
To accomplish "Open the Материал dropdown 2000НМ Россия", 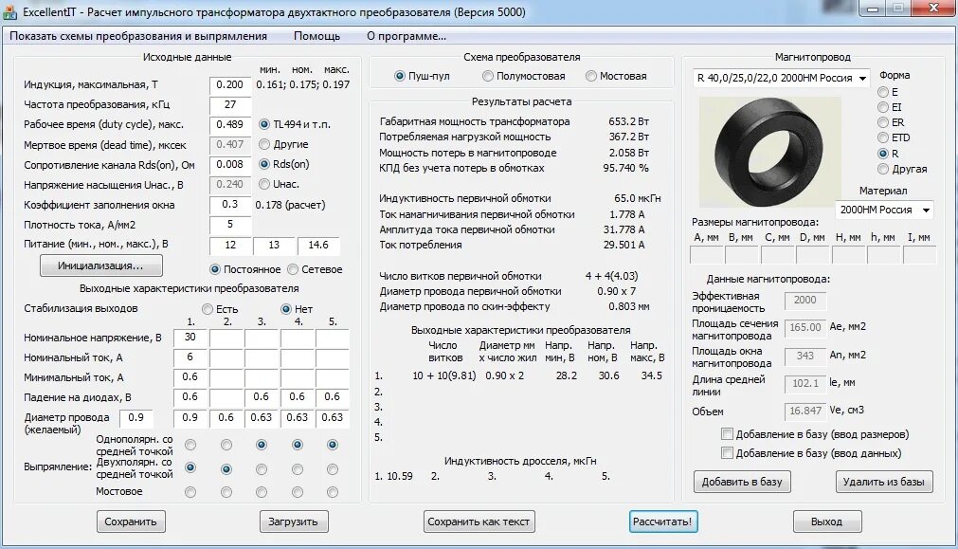I will click(884, 210).
